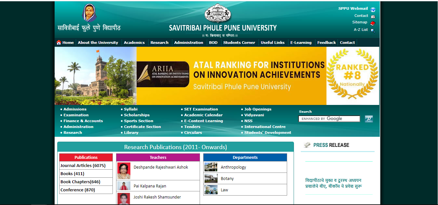
Task: Click the Publications column header
Action: point(86,157)
